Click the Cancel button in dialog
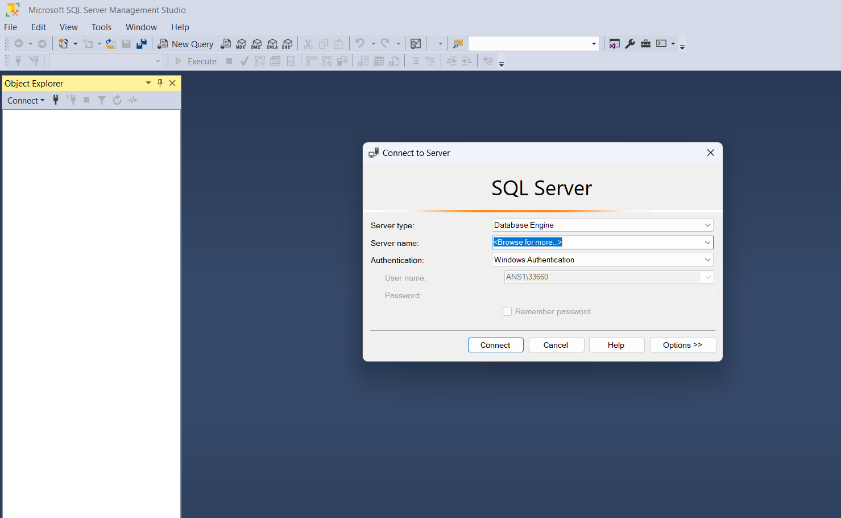Screen dimensions: 841x518 (x=556, y=345)
